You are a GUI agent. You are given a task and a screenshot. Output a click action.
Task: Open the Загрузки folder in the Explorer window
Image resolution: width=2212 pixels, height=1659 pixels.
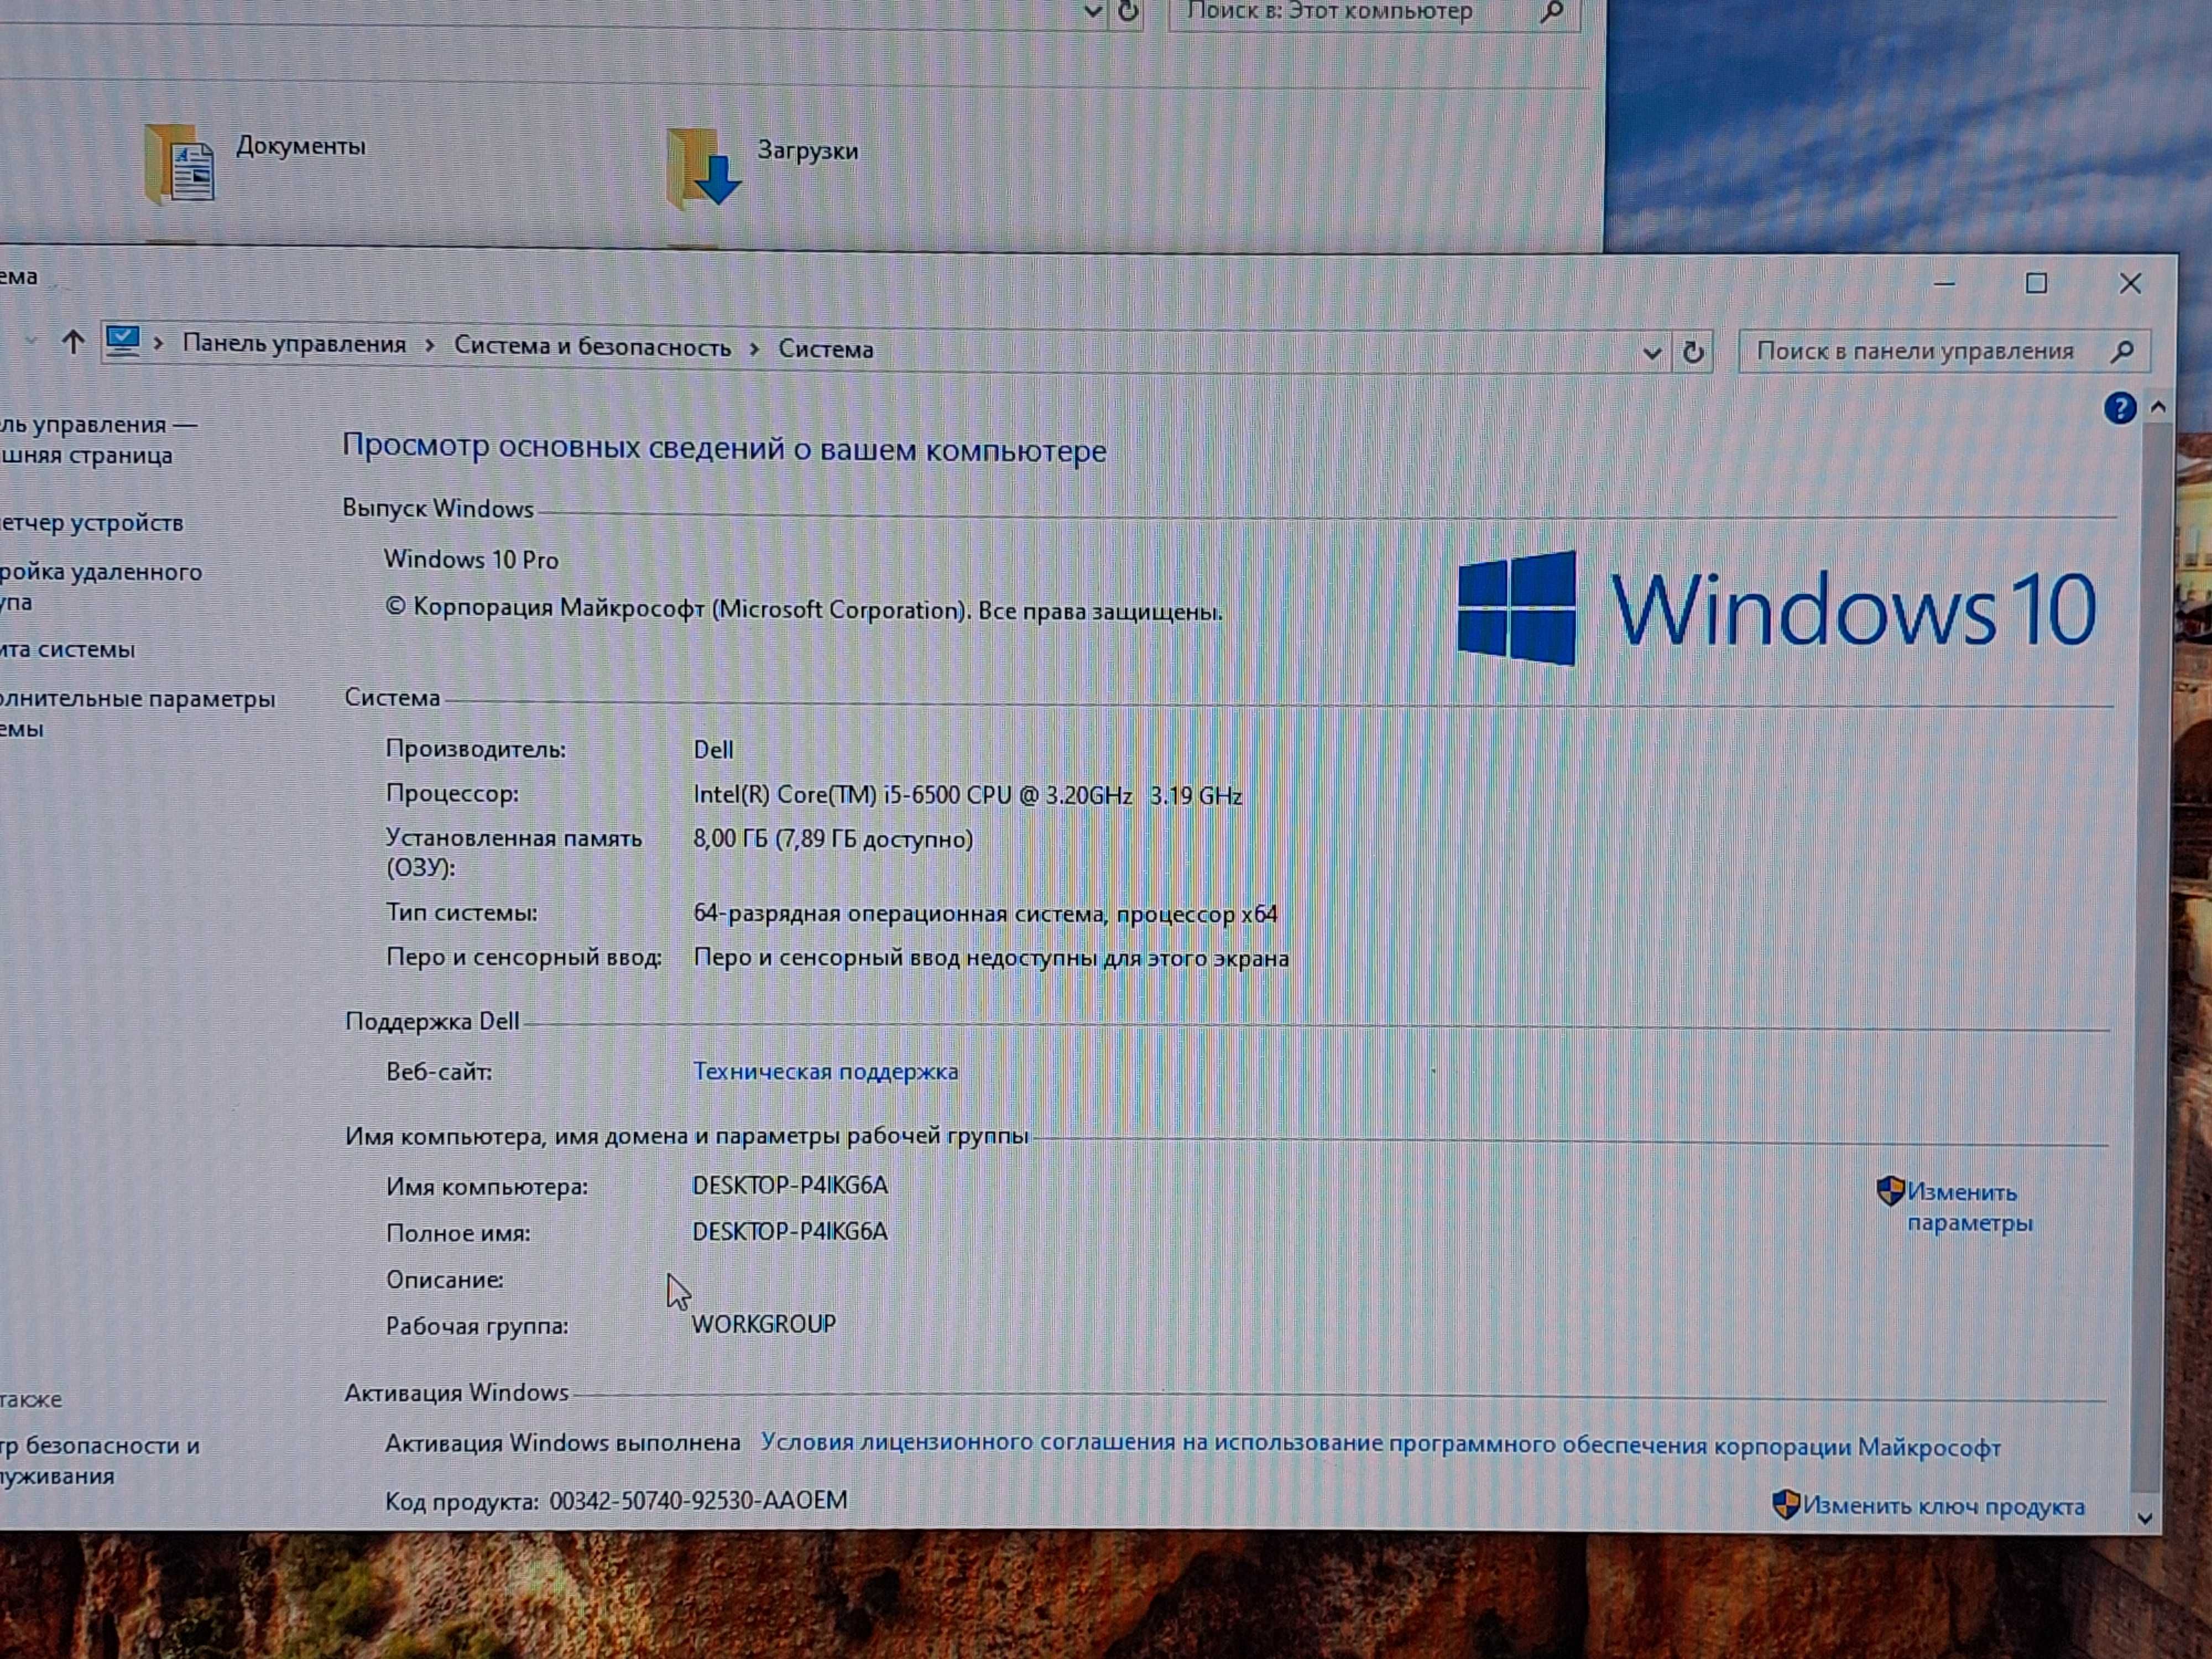(762, 167)
